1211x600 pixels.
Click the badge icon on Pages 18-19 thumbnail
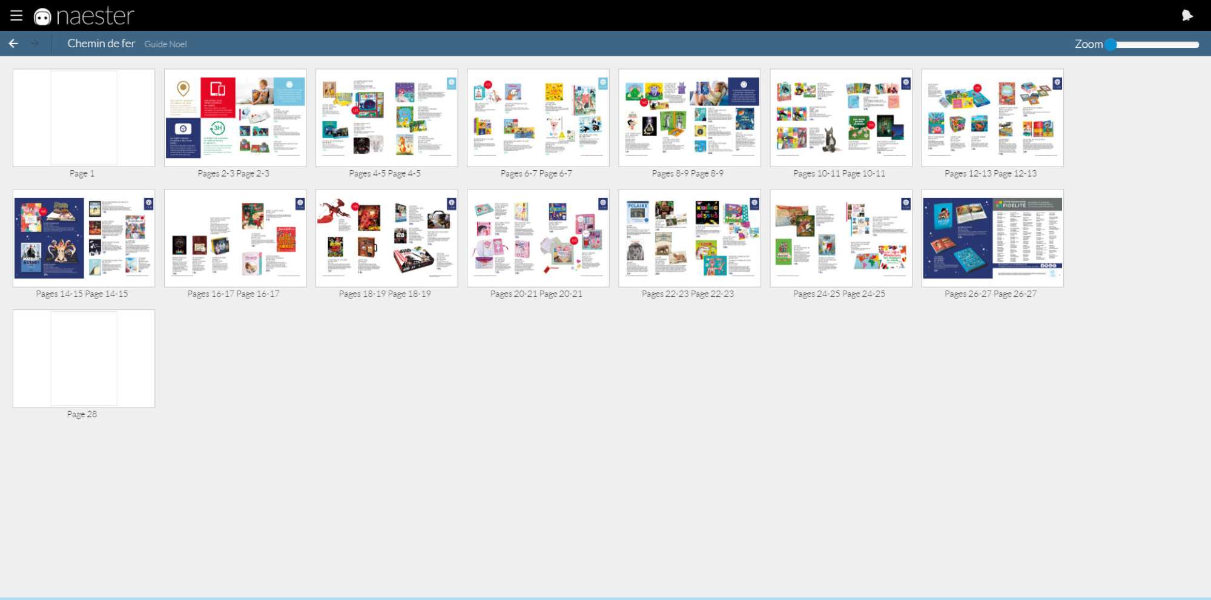pos(451,203)
